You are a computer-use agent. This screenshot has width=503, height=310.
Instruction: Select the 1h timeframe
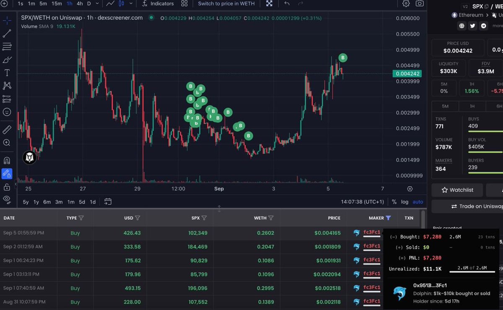(69, 4)
